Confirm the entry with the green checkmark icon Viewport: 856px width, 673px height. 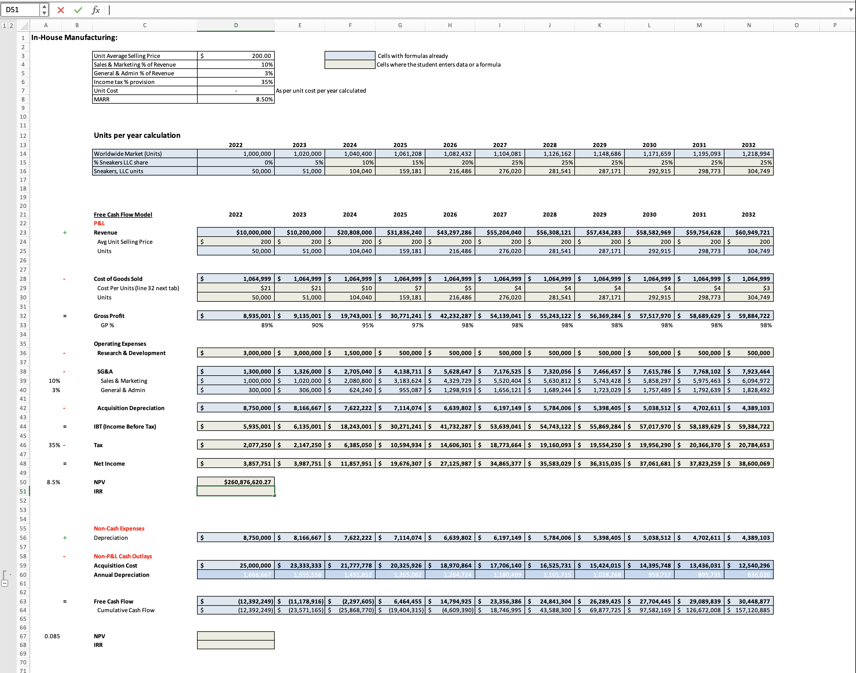(78, 10)
